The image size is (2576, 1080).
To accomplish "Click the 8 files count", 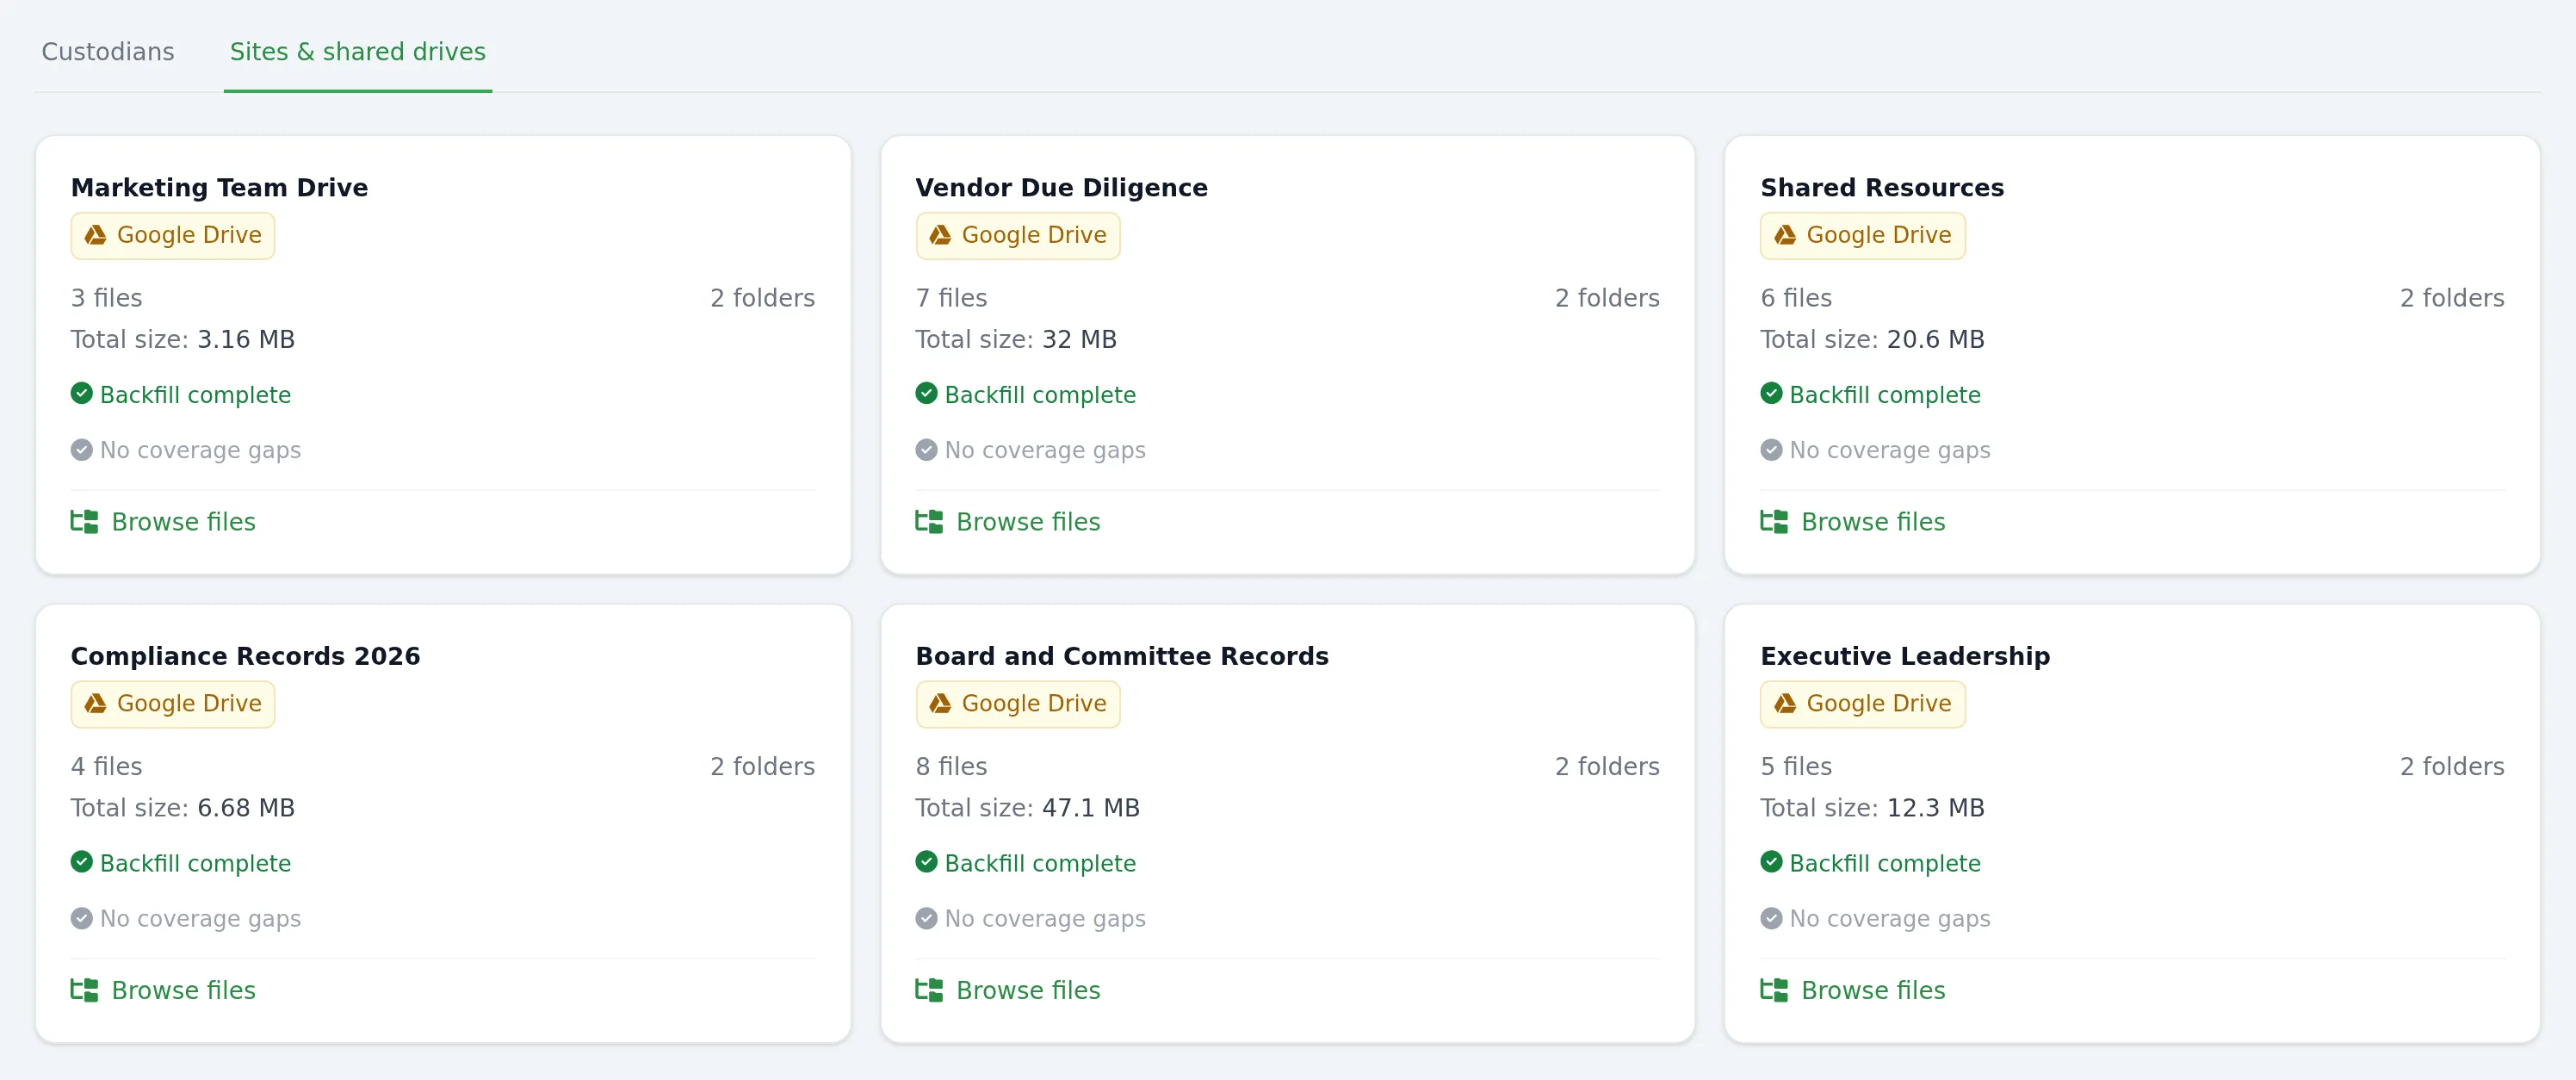I will click(x=951, y=767).
